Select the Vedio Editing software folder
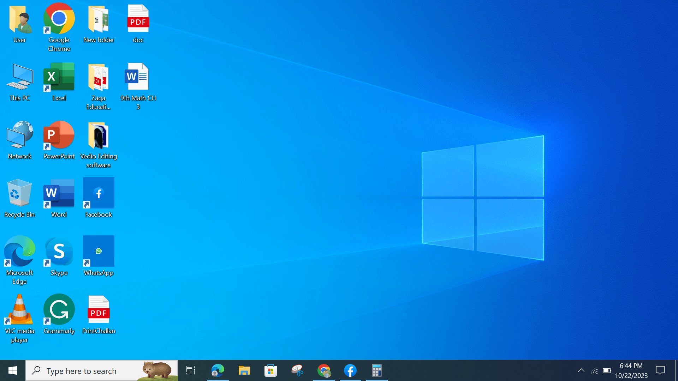Image resolution: width=678 pixels, height=381 pixels. [x=99, y=145]
